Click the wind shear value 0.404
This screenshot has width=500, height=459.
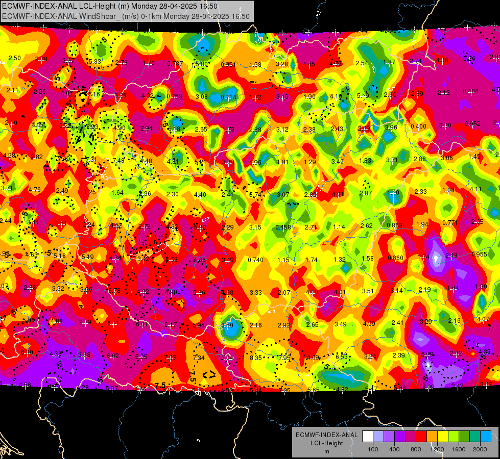pyautogui.click(x=471, y=91)
